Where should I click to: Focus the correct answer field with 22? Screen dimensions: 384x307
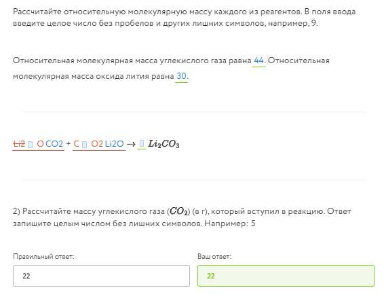(x=101, y=276)
